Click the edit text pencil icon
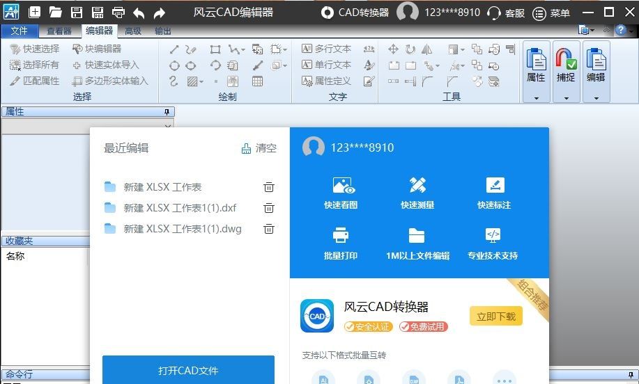This screenshot has width=639, height=384. pos(369,81)
